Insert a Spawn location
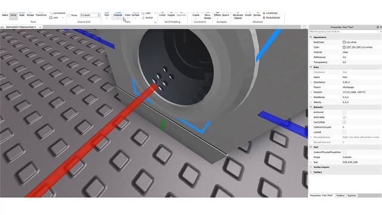Image resolution: width=382 pixels, height=215 pixels. (226, 15)
